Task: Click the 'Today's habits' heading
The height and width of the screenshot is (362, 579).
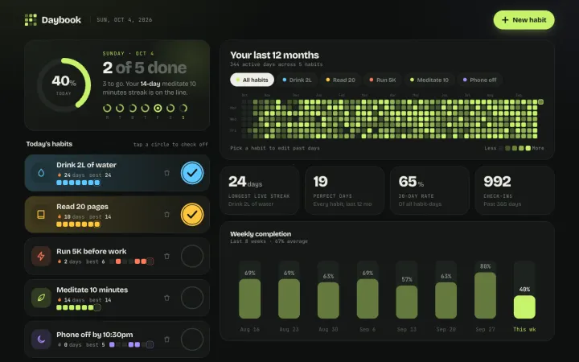Action: click(x=49, y=144)
